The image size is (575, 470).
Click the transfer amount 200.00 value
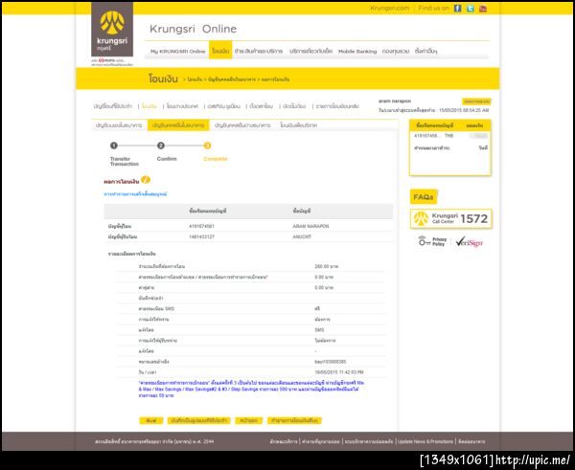tap(326, 267)
